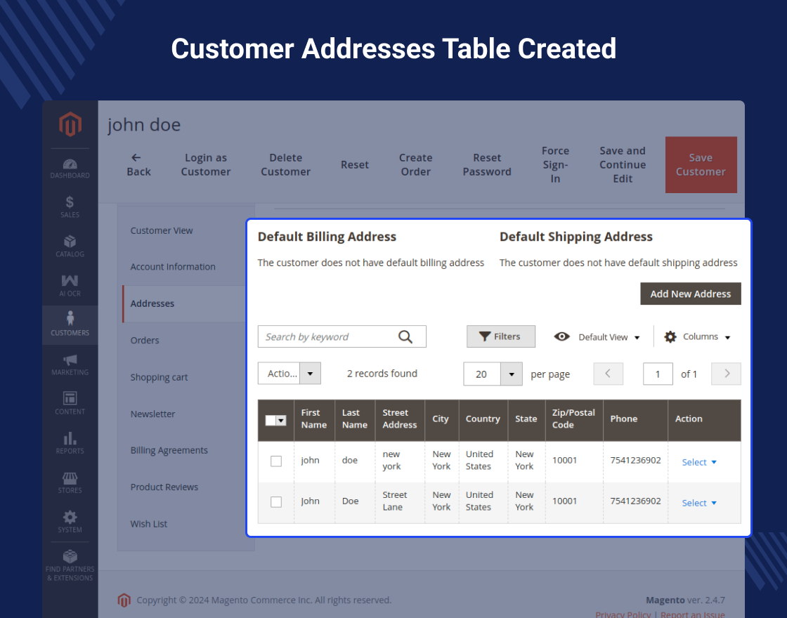This screenshot has height=618, width=787.
Task: Click Create Order button
Action: point(415,164)
